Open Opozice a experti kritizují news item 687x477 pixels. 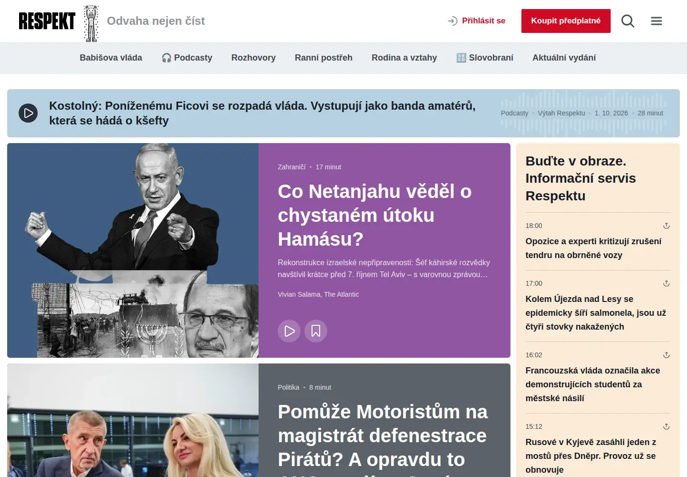pos(593,248)
